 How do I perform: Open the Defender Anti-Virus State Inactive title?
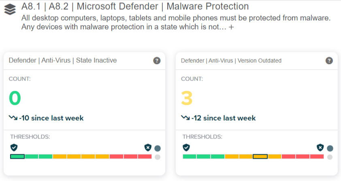[63, 60]
